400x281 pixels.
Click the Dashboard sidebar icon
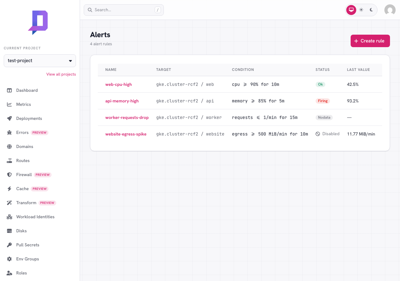pyautogui.click(x=9, y=90)
